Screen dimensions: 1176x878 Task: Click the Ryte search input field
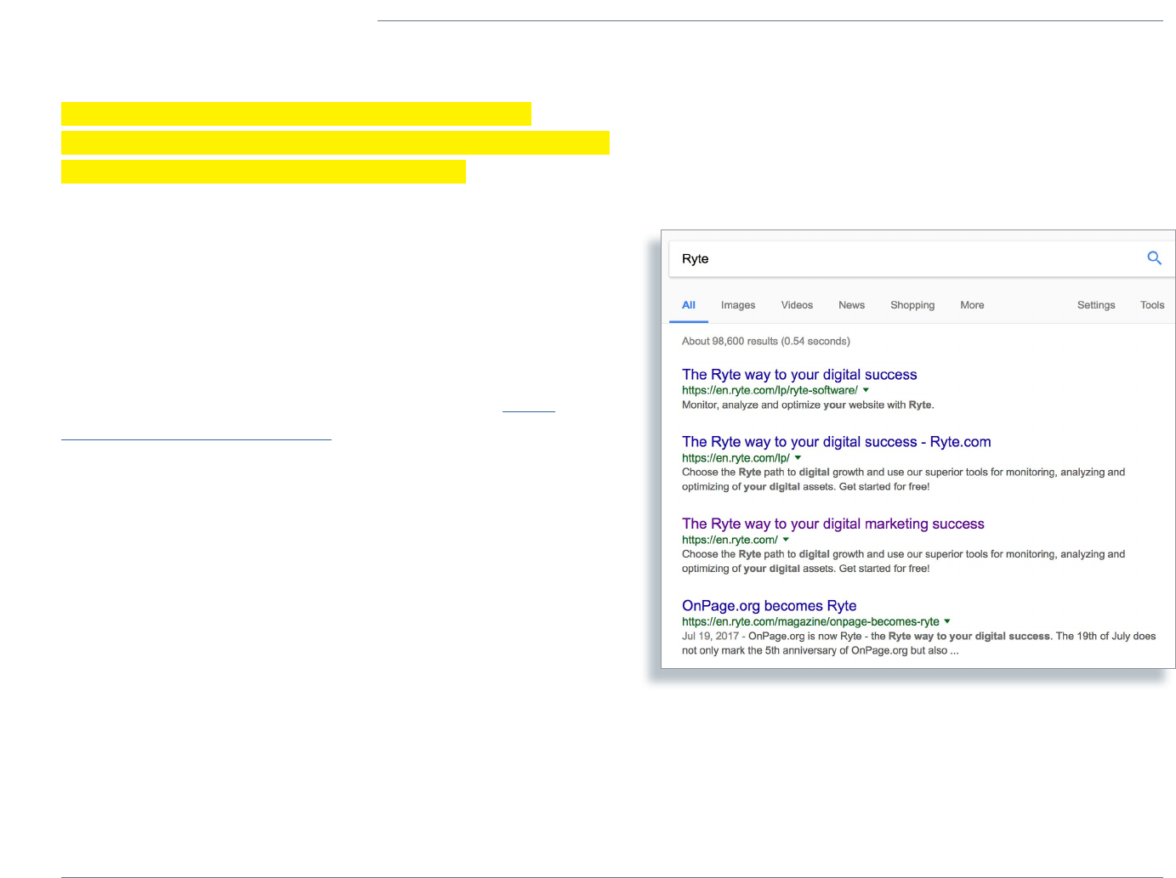pos(923,258)
